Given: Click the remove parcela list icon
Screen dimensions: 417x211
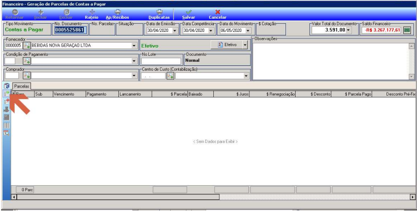Looking at the screenshot, I should tap(7, 102).
